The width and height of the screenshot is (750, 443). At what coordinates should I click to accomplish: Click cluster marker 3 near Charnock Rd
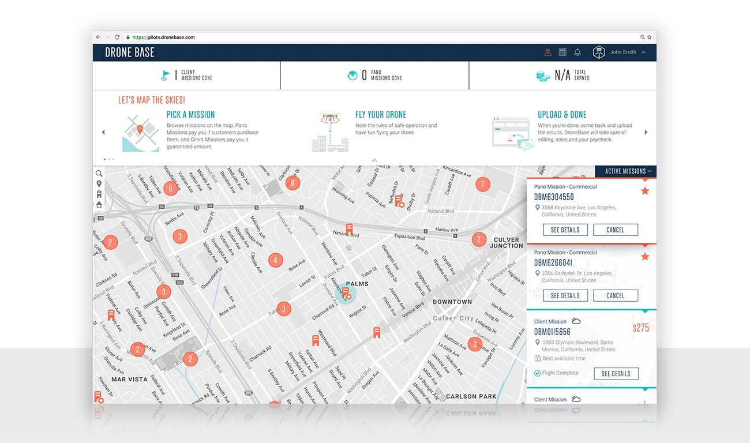pos(283,309)
